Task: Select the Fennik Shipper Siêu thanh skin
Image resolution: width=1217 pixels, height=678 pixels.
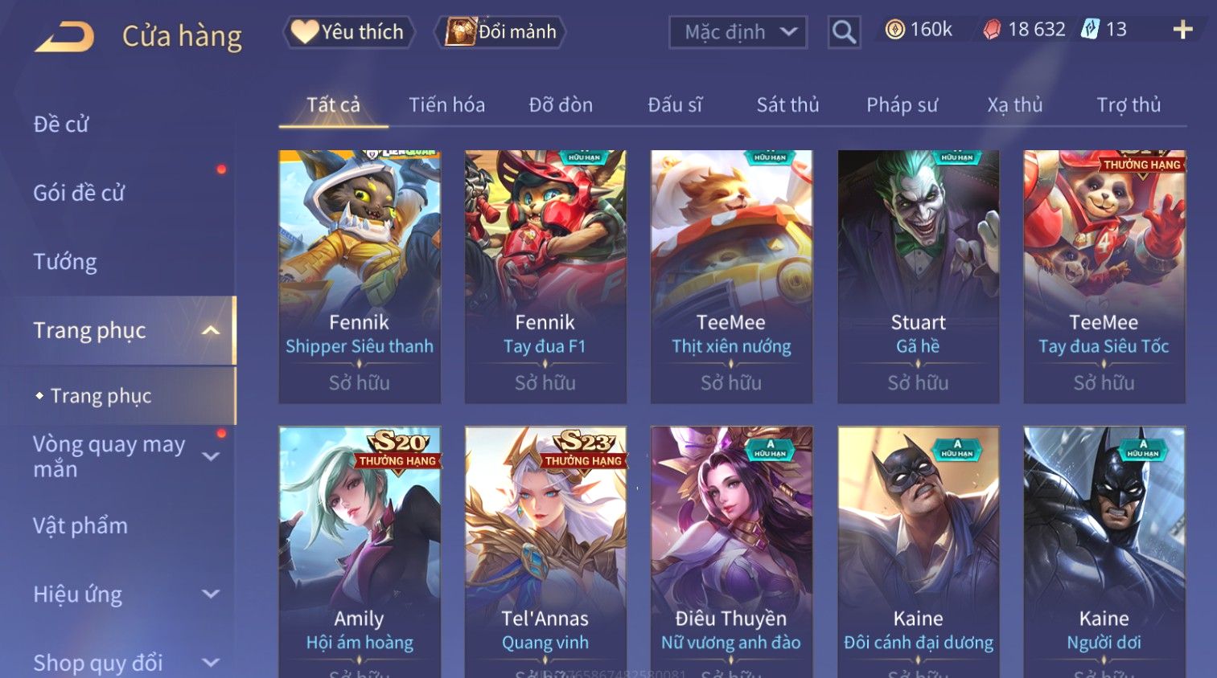Action: pos(360,276)
